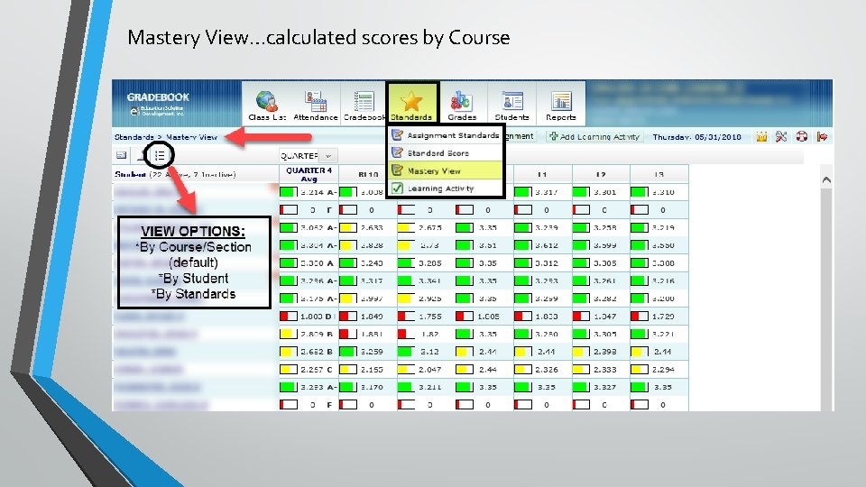Select the Standards star icon
The image size is (866, 487).
coord(411,104)
